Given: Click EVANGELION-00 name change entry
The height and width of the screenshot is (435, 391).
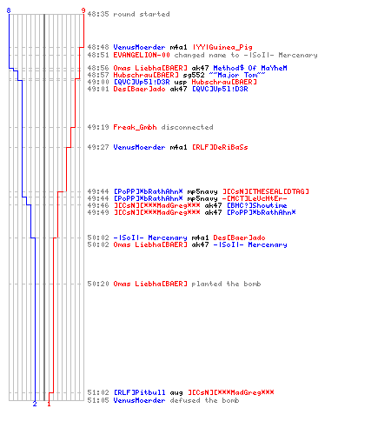Looking at the screenshot, I should (202, 55).
